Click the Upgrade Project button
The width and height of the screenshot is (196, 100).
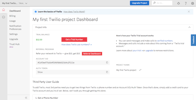140,3
